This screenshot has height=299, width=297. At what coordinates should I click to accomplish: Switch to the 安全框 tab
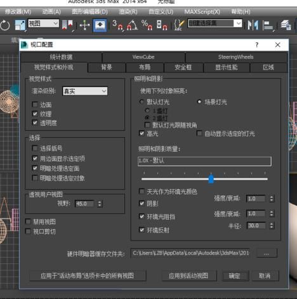183,67
